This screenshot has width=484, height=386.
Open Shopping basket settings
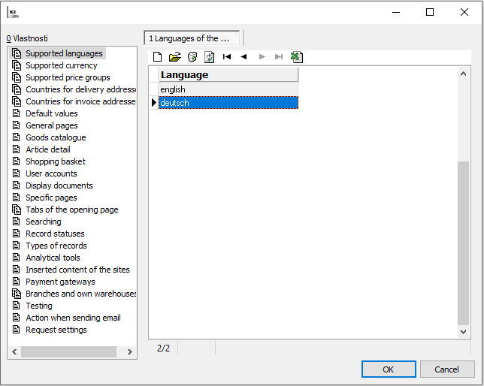pos(56,161)
